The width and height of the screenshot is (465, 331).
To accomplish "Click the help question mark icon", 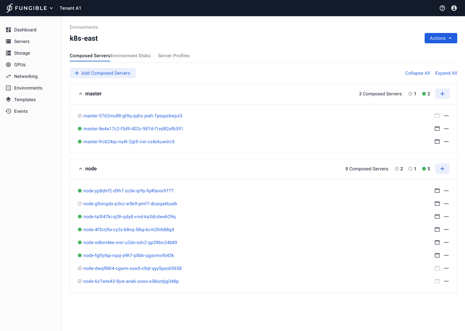I will pos(442,8).
